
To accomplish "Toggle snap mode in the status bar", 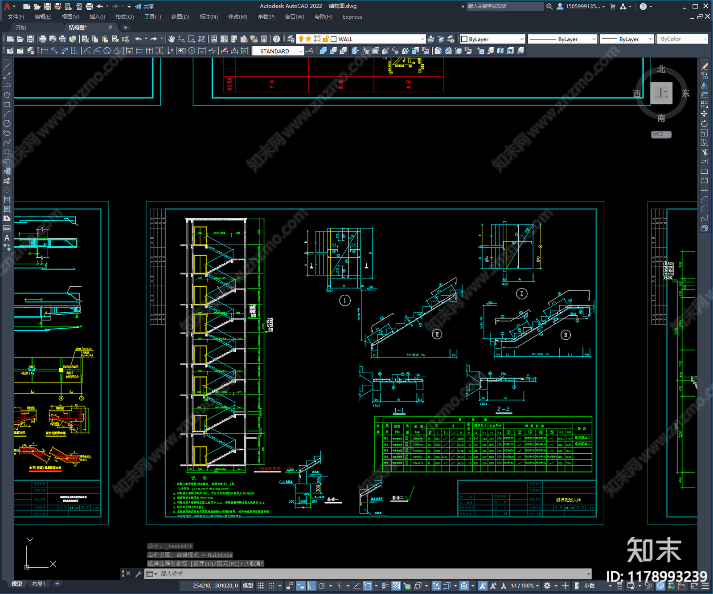I will [271, 586].
